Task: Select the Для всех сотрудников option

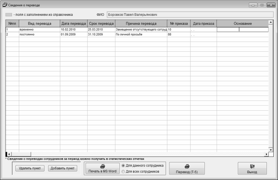Action: [x=123, y=171]
